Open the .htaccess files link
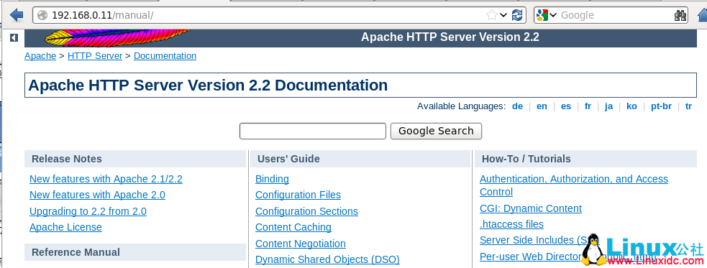The image size is (707, 268). pos(512,224)
